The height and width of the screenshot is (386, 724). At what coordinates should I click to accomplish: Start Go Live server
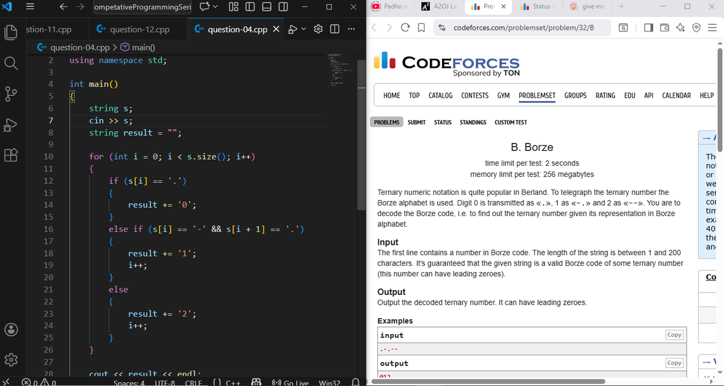coord(290,382)
